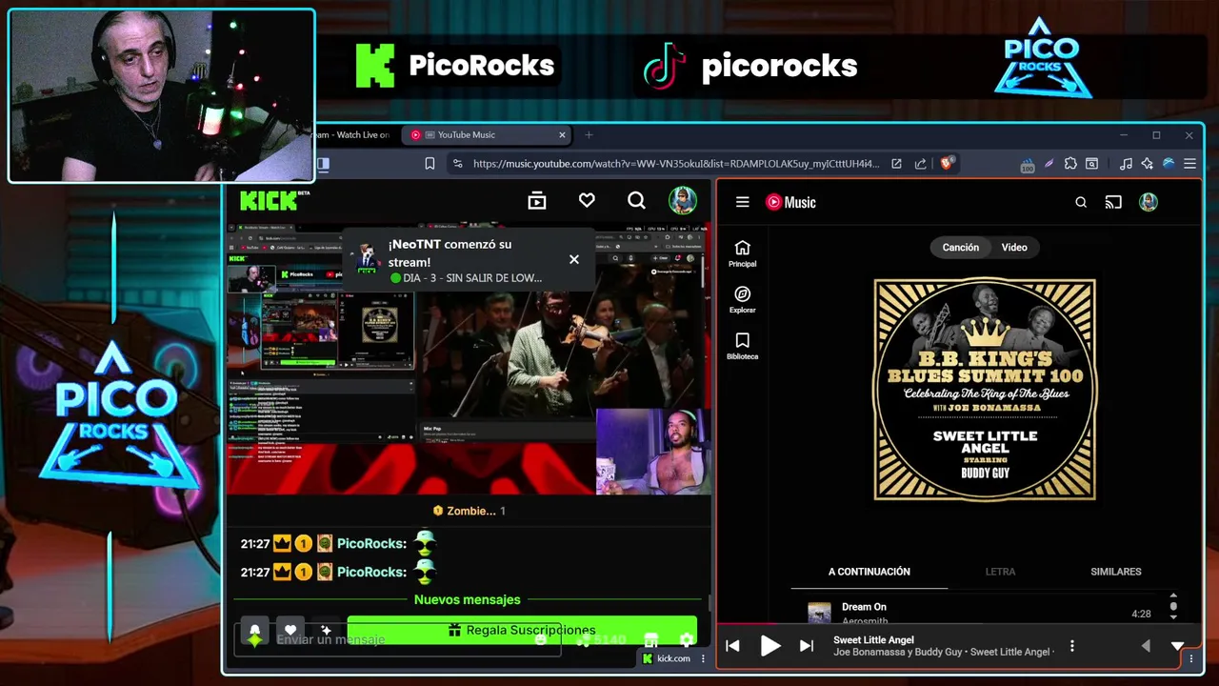
Task: Open YouTube Music hamburger menu
Action: [x=743, y=202]
